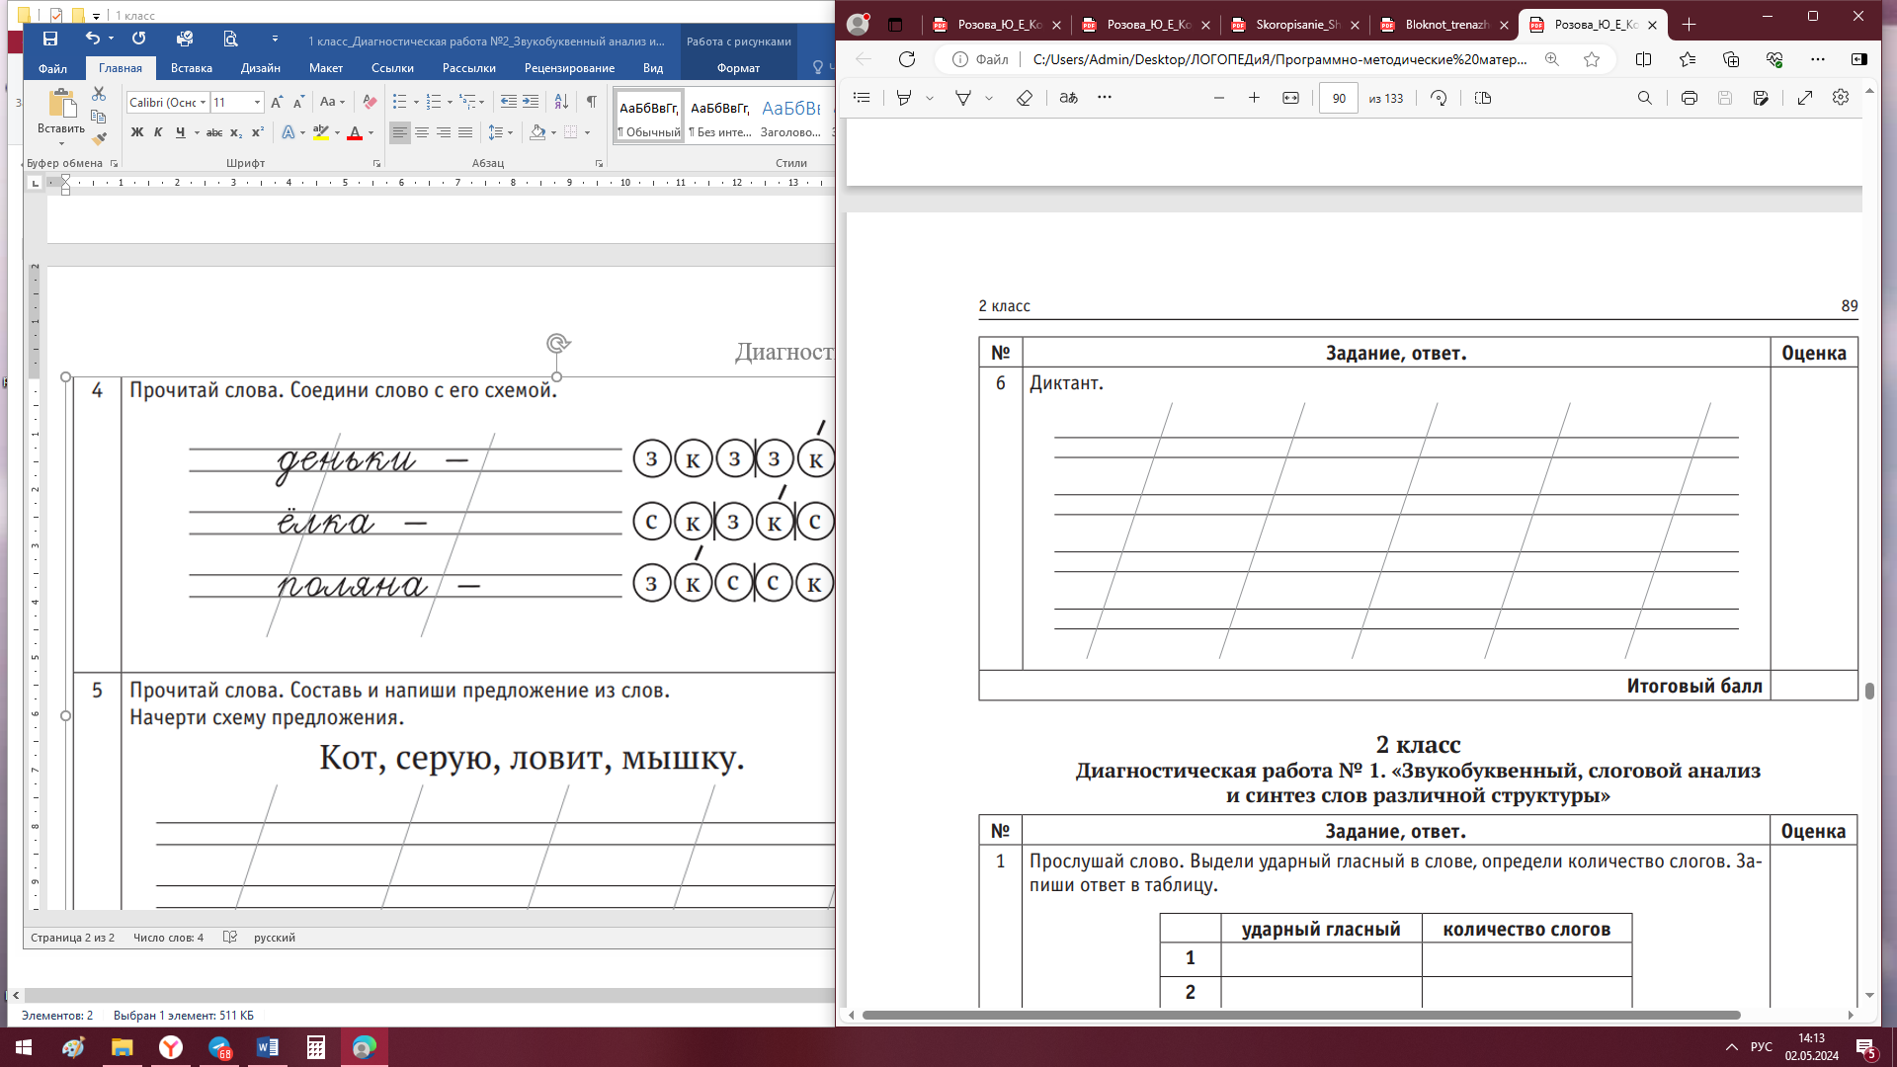Viewport: 1897px width, 1067px height.
Task: Toggle paragraph marks ¶ display
Action: point(591,102)
